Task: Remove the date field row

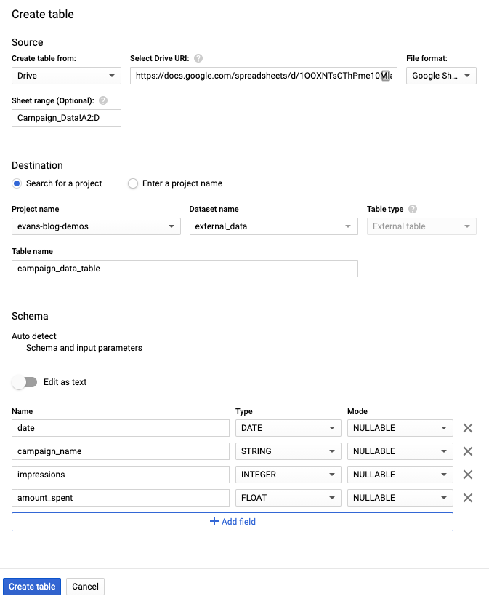Action: [x=468, y=428]
